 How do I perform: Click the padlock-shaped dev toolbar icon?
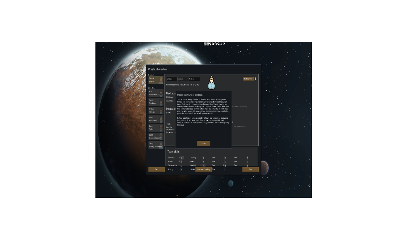213,44
